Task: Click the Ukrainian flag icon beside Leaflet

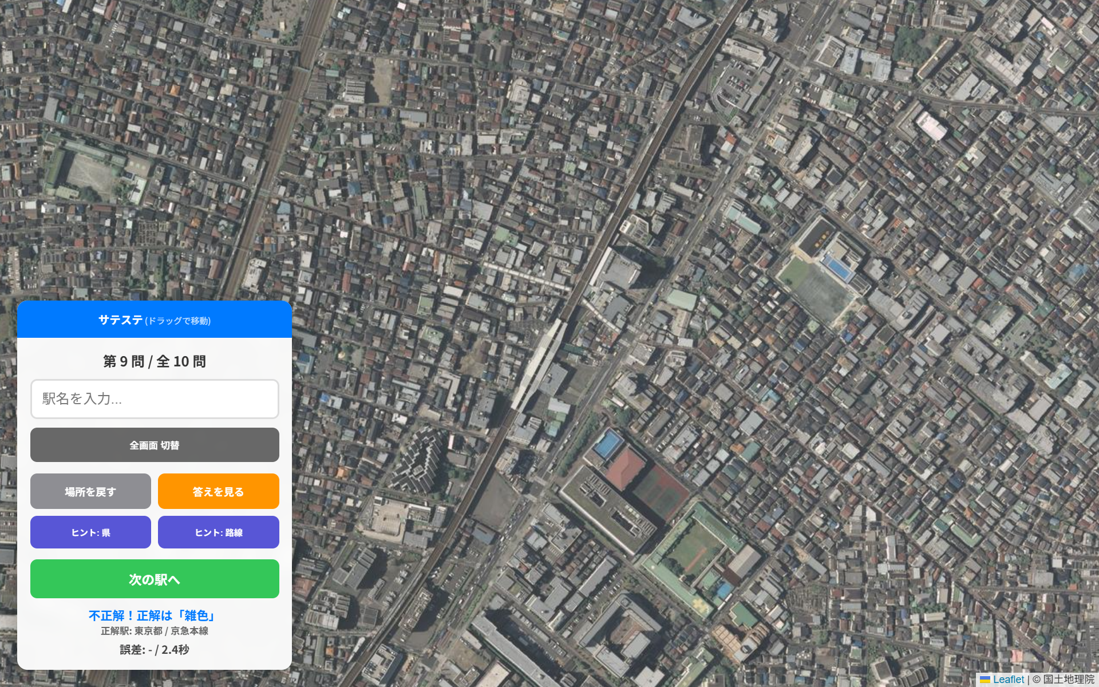Action: point(985,680)
